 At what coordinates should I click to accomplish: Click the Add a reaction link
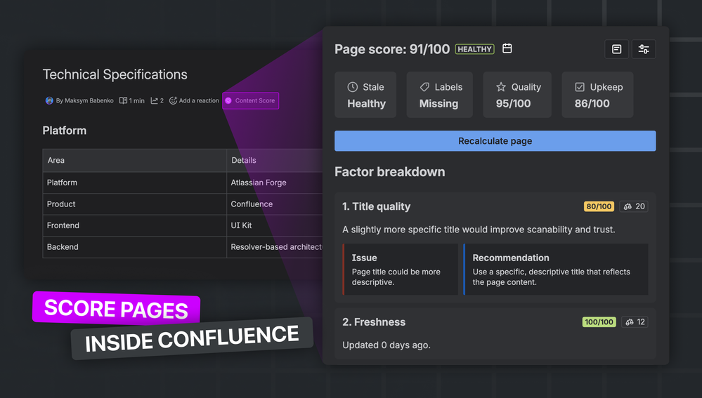tap(200, 100)
